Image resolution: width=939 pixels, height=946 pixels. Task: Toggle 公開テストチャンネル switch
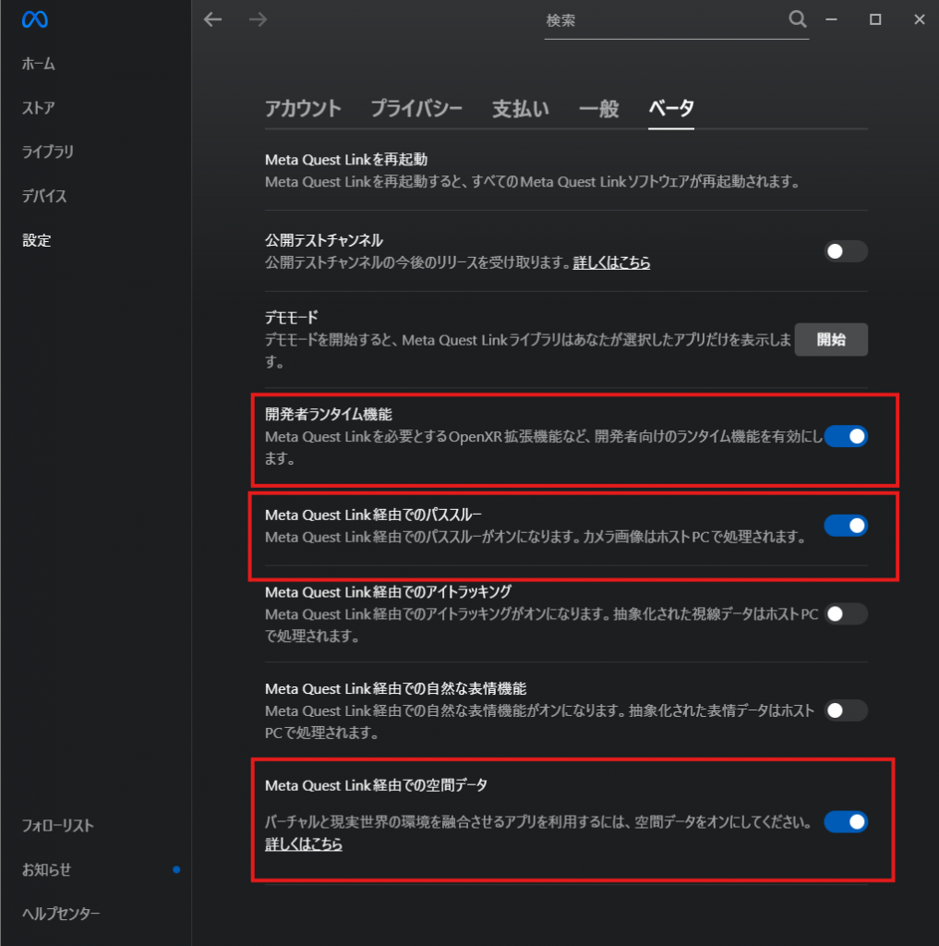tap(846, 251)
